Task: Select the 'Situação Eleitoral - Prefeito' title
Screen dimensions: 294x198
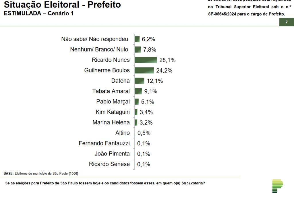Action: pyautogui.click(x=62, y=5)
